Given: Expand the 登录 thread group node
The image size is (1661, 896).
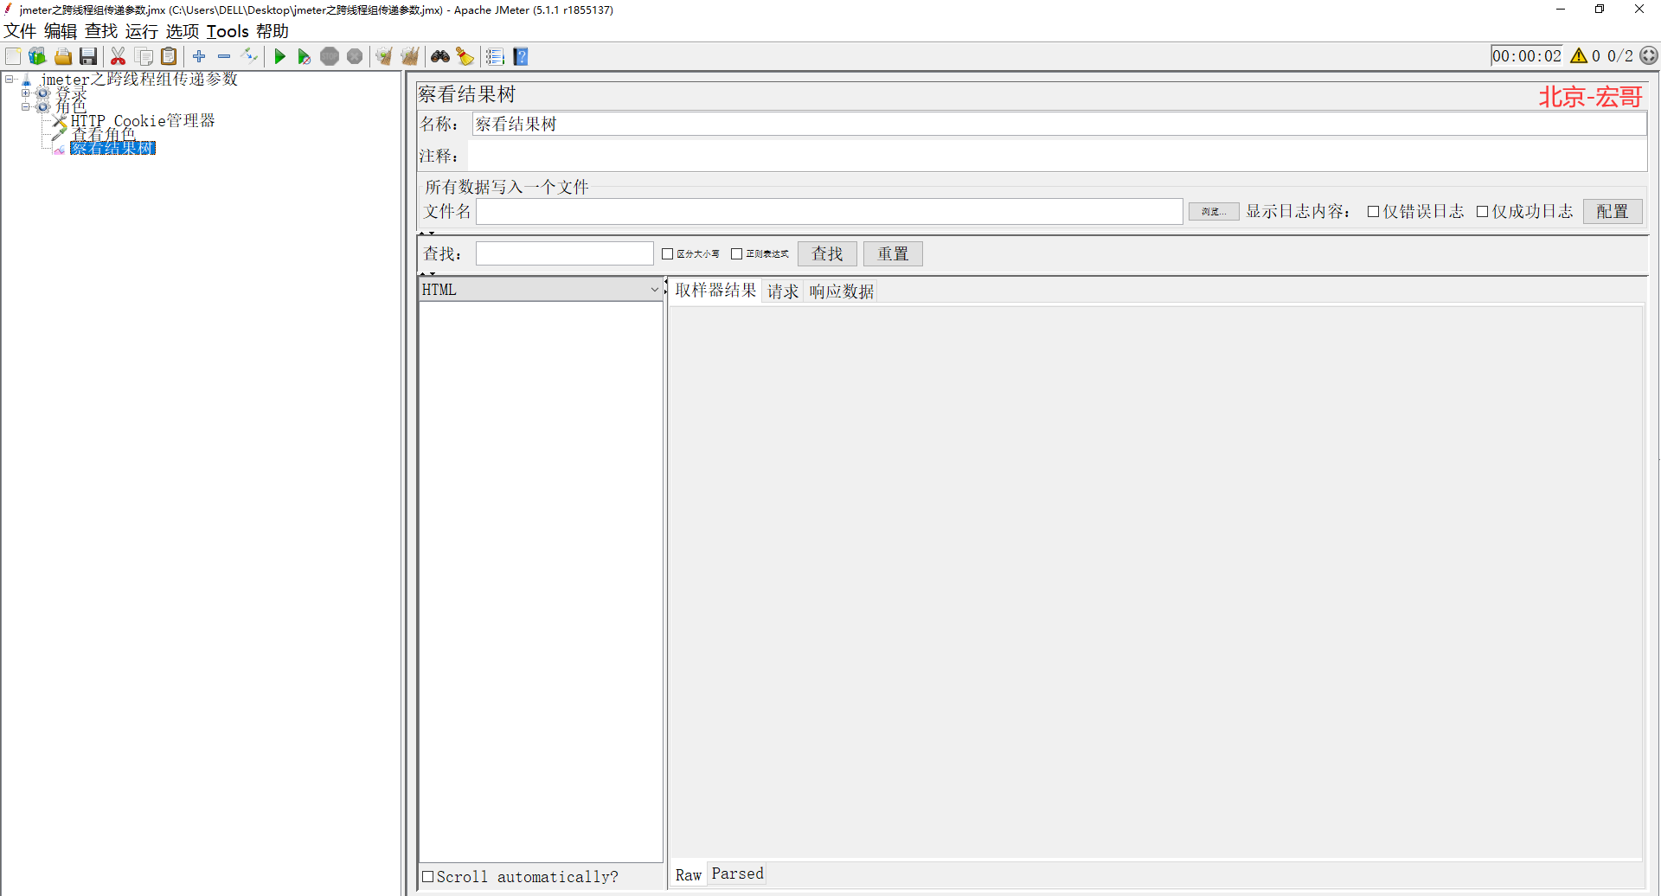Looking at the screenshot, I should (x=26, y=93).
